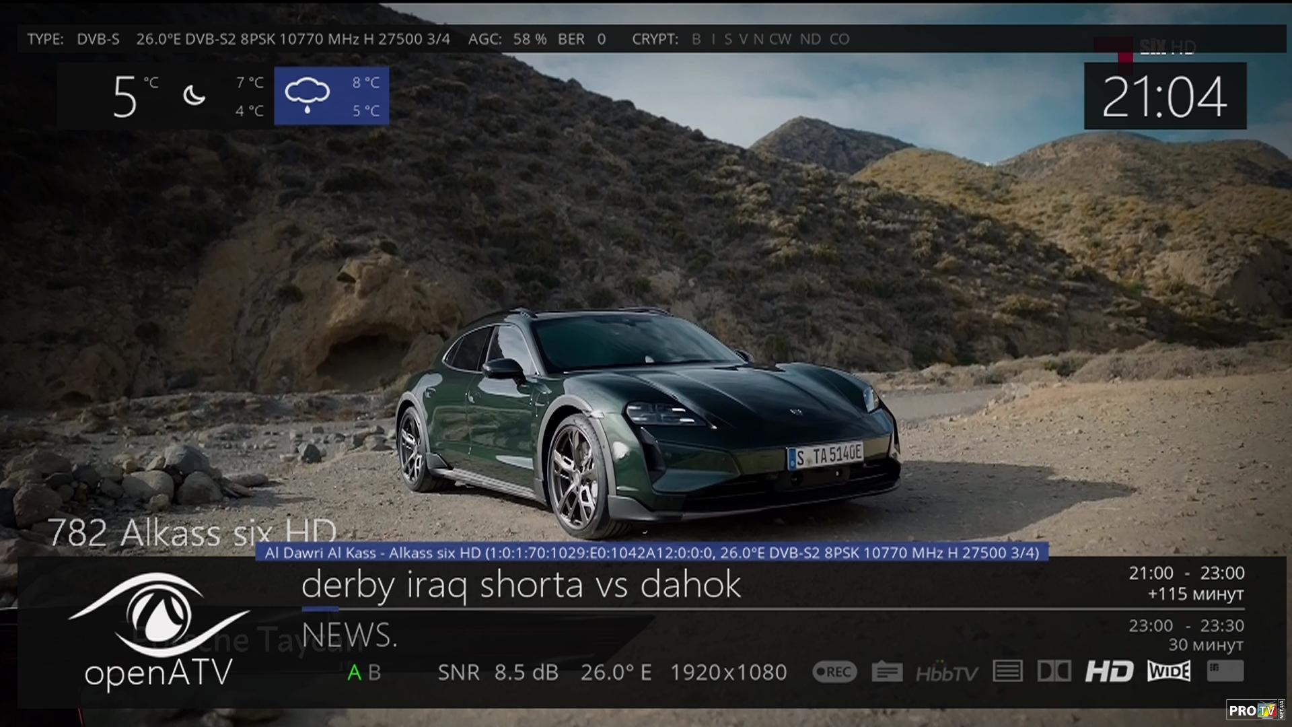Click the moon night weather icon

coord(194,96)
